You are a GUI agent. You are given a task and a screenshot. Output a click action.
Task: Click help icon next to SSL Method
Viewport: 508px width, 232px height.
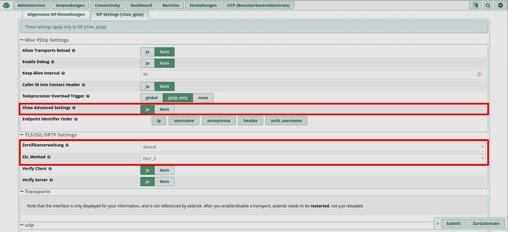click(49, 157)
